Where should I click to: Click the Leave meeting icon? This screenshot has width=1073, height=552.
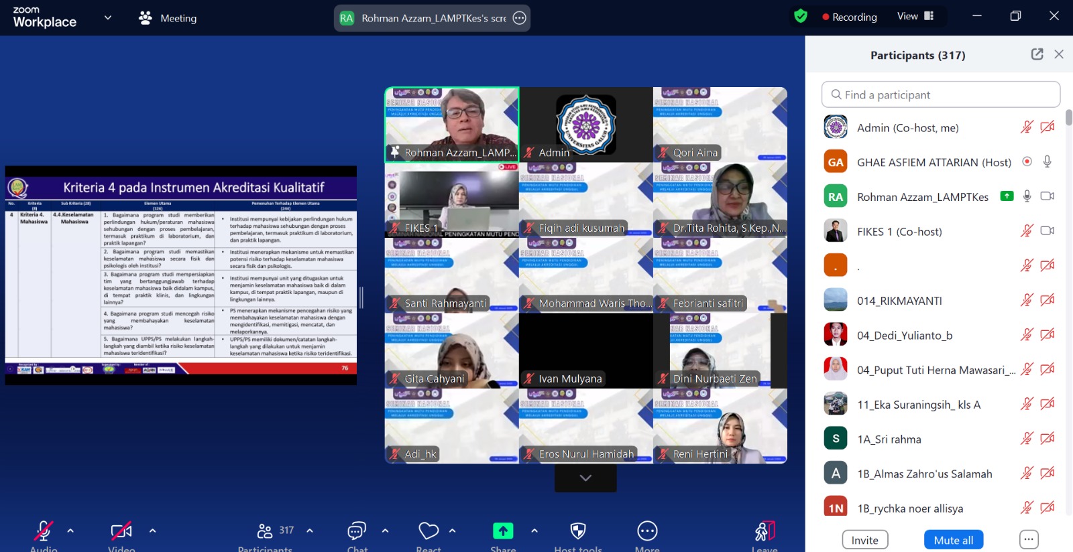tap(765, 531)
